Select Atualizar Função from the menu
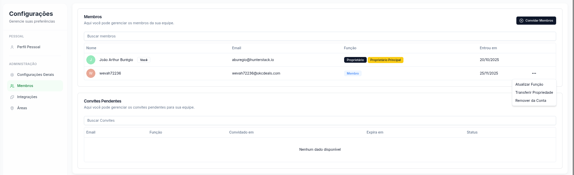Viewport: 574px width, 175px height. [529, 85]
